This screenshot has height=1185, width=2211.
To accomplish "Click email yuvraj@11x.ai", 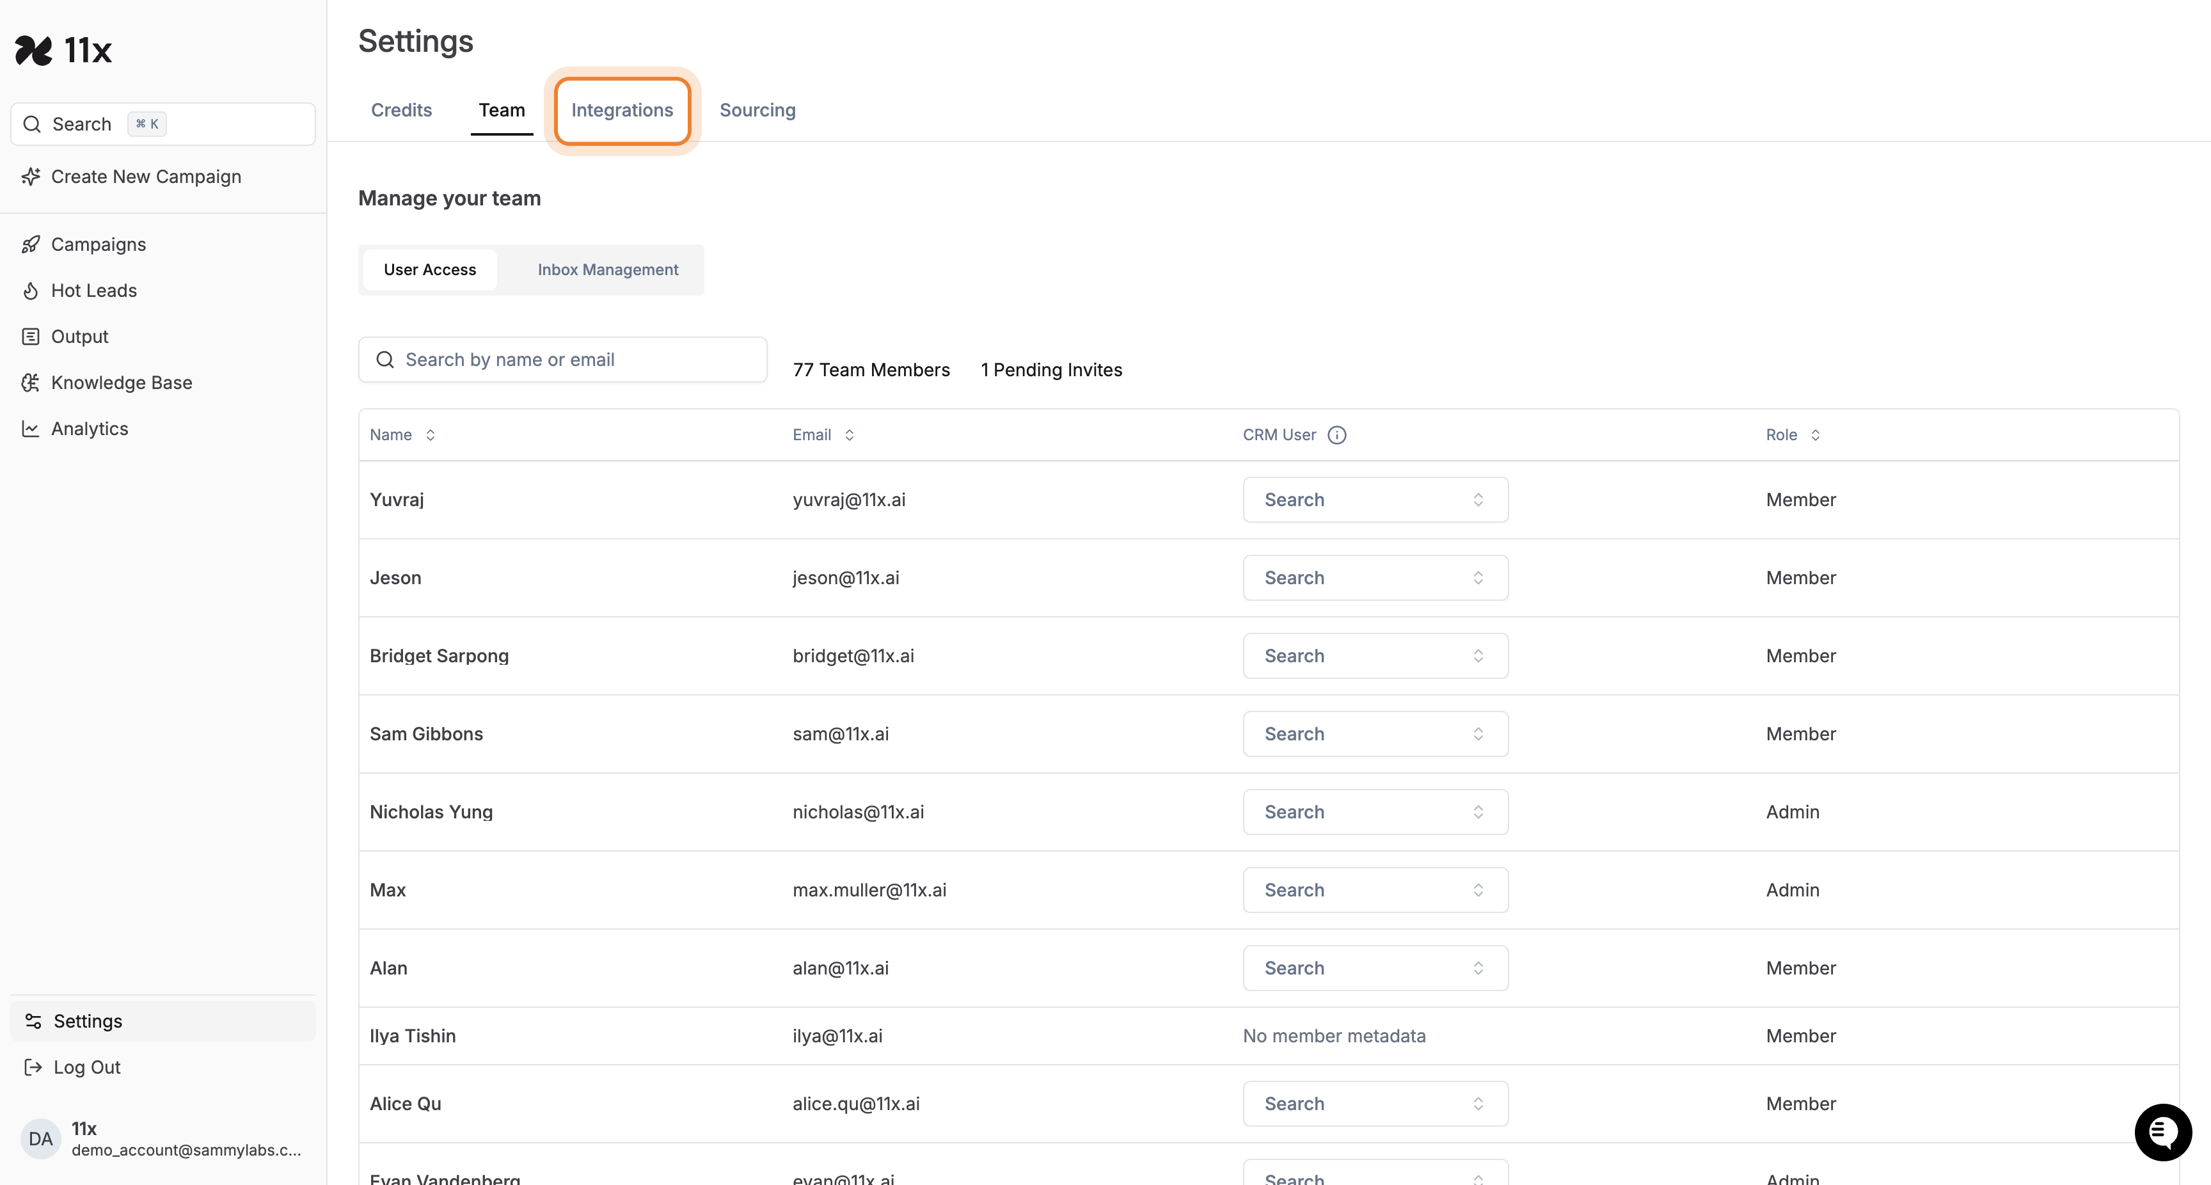I will coord(849,500).
